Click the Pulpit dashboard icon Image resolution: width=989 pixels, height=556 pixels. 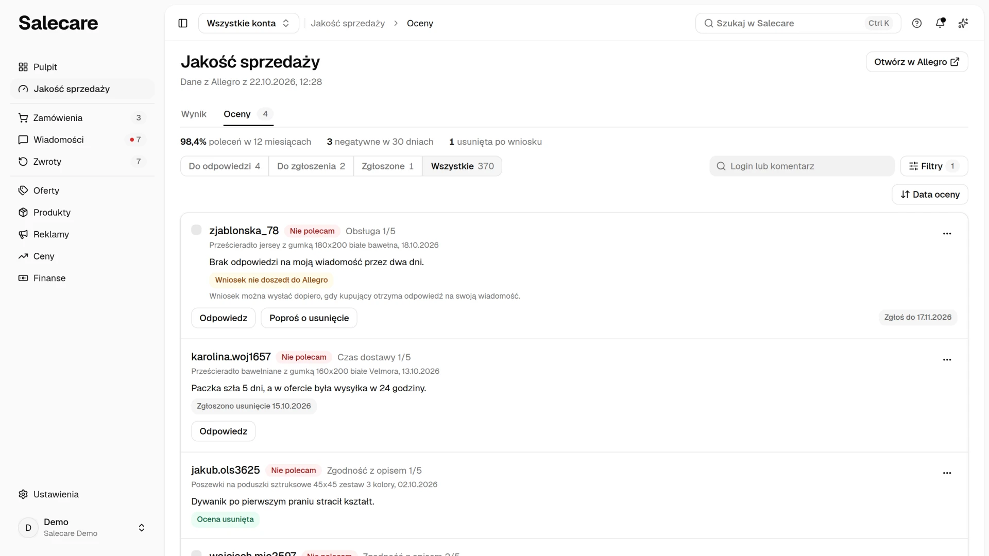tap(23, 67)
